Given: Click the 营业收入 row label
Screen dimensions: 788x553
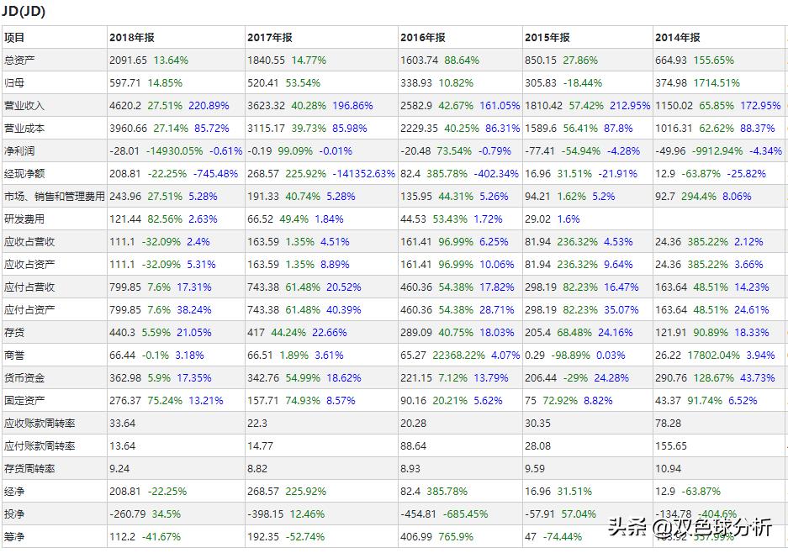Looking at the screenshot, I should (25, 106).
